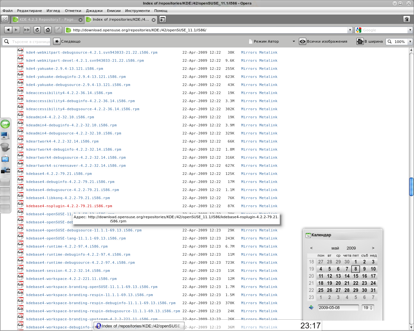Image resolution: width=414 pixels, height=331 pixels.
Task: Select day 31 in the Calendar
Action: (x=373, y=290)
